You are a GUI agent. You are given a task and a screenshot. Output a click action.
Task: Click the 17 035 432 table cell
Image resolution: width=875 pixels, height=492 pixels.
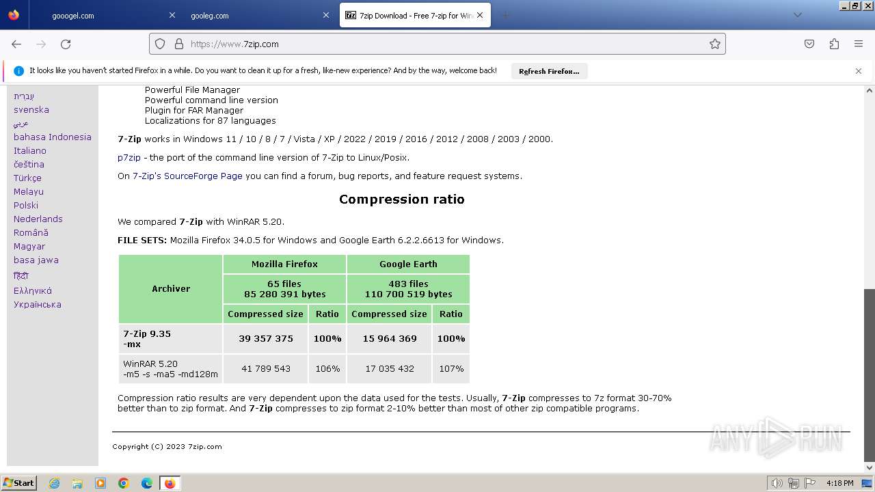tap(390, 368)
